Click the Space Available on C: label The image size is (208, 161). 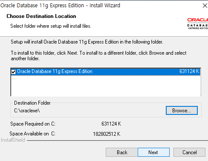pyautogui.click(x=32, y=134)
